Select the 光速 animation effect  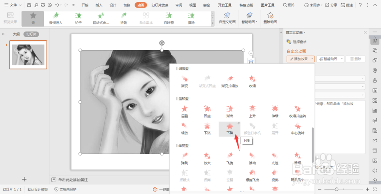(x=275, y=158)
